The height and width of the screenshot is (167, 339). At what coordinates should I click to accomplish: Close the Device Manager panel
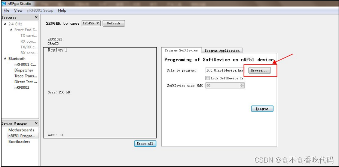(x=36, y=123)
